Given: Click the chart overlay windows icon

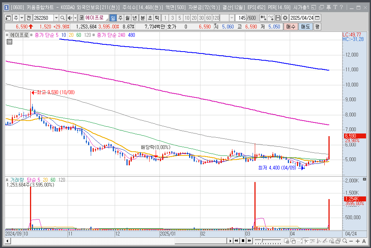Looking at the screenshot, I should click(x=293, y=241).
